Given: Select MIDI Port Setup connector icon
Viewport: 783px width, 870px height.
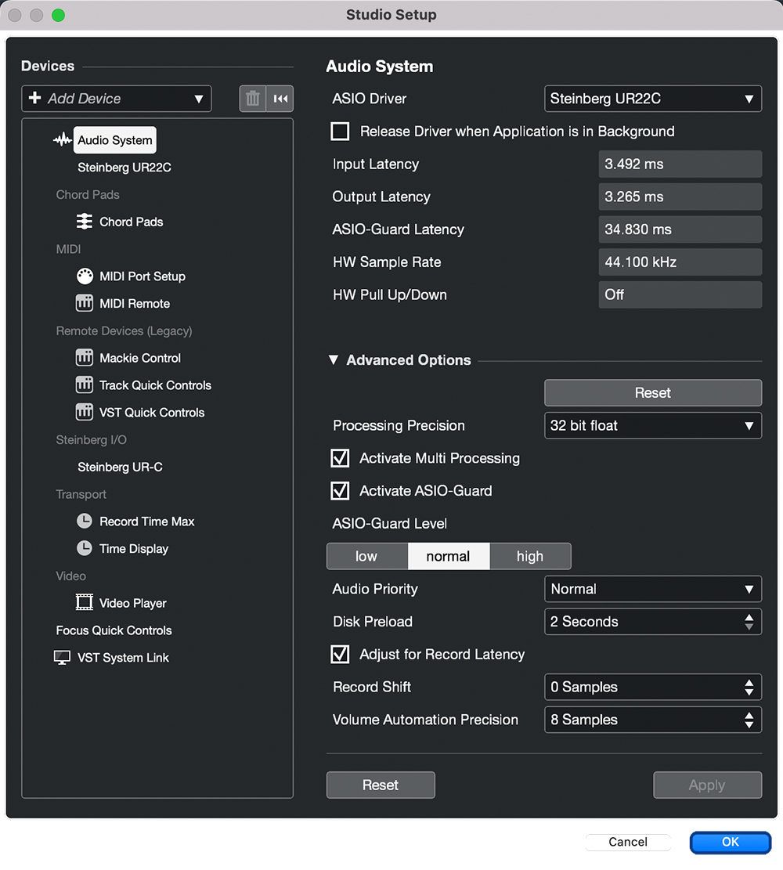Looking at the screenshot, I should coord(85,276).
